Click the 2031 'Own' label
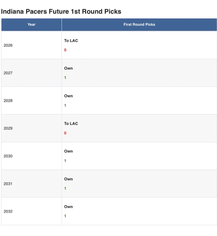This screenshot has height=236, width=217. (x=69, y=179)
